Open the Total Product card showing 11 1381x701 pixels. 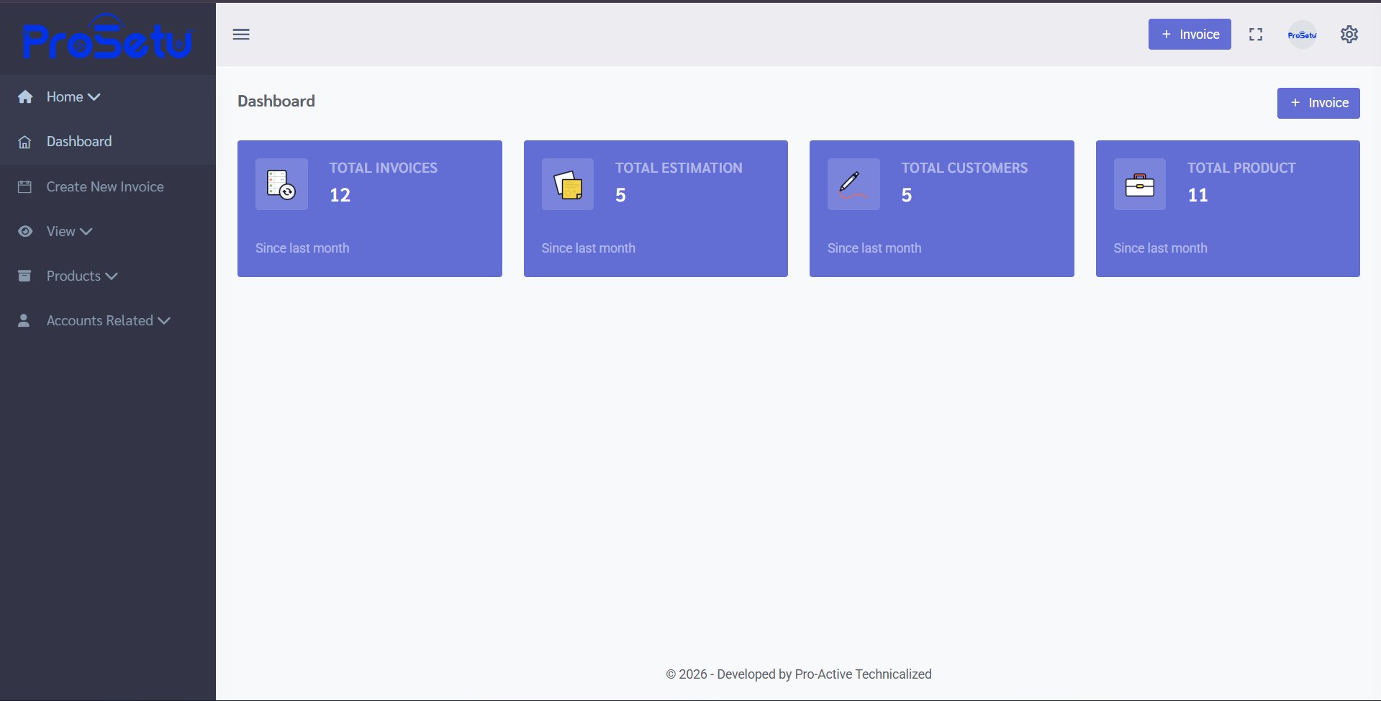coord(1228,209)
